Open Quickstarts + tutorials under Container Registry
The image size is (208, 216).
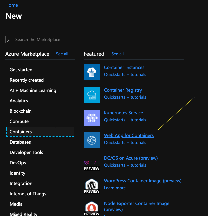(x=125, y=97)
